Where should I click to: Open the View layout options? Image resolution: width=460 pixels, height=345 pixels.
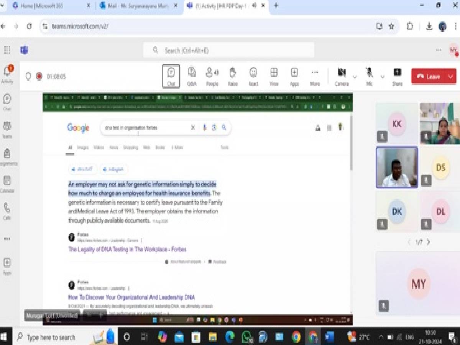274,76
